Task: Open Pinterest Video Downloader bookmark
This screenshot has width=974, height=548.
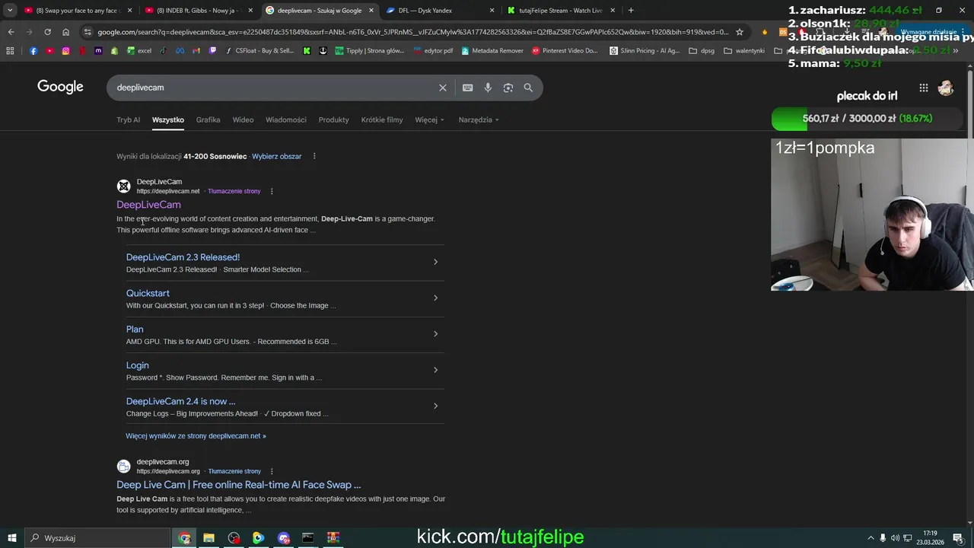Action: (565, 51)
